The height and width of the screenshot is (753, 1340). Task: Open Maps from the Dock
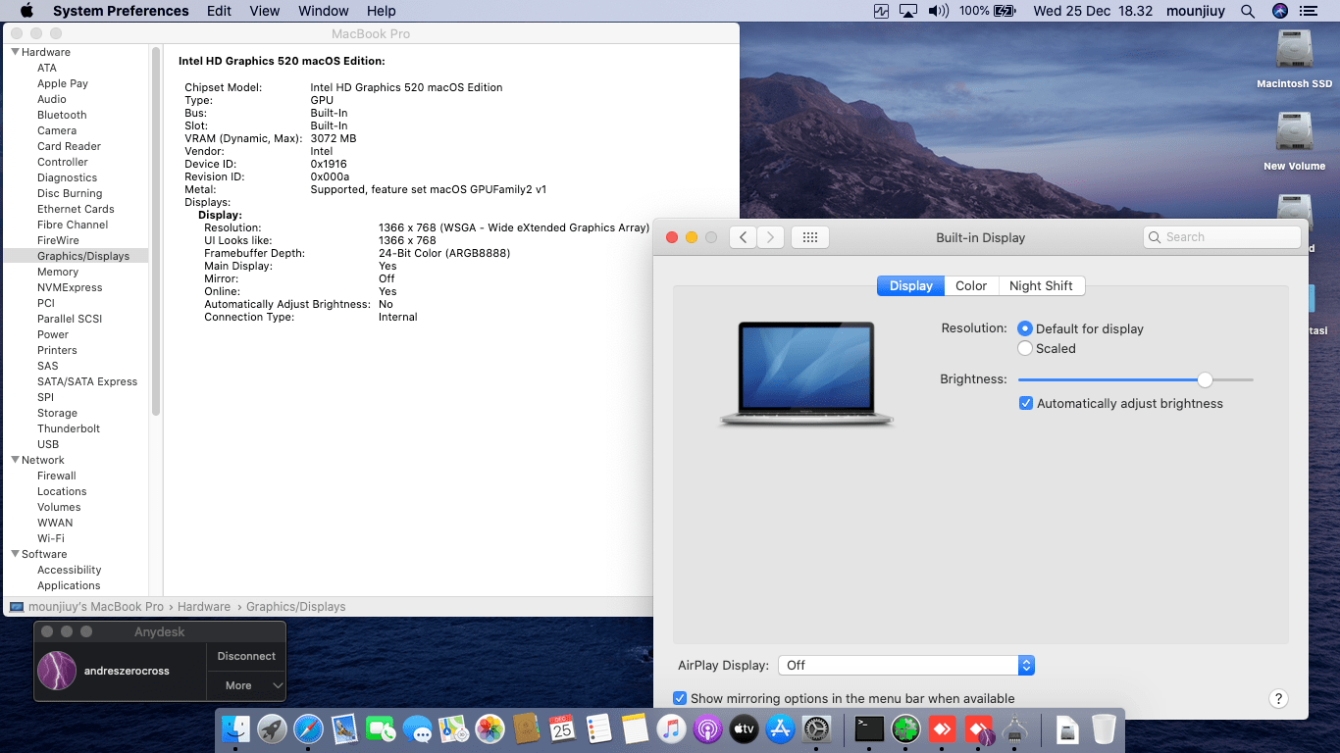453,728
